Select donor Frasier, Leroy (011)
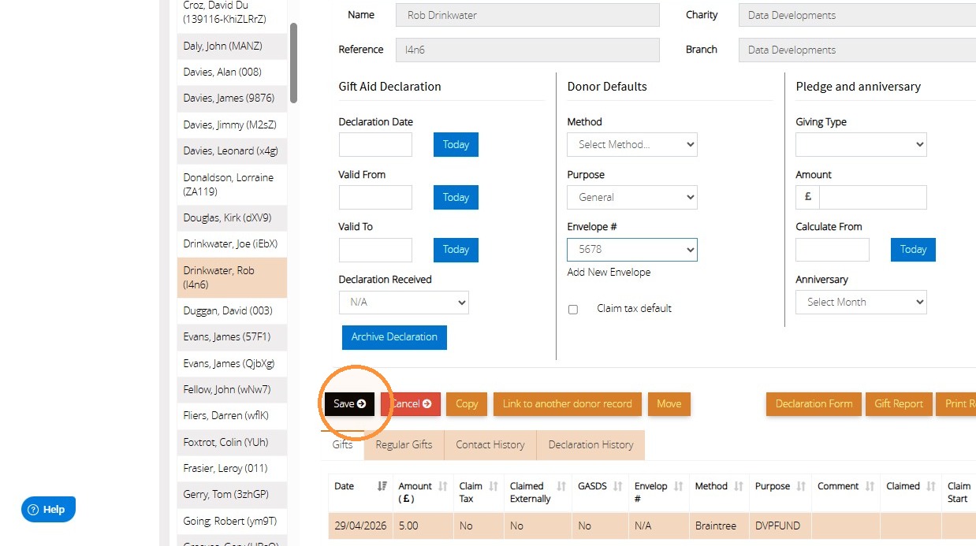The height and width of the screenshot is (546, 976). [x=232, y=468]
